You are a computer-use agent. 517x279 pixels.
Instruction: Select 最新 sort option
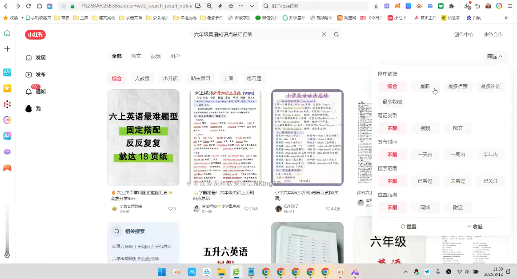pos(425,87)
